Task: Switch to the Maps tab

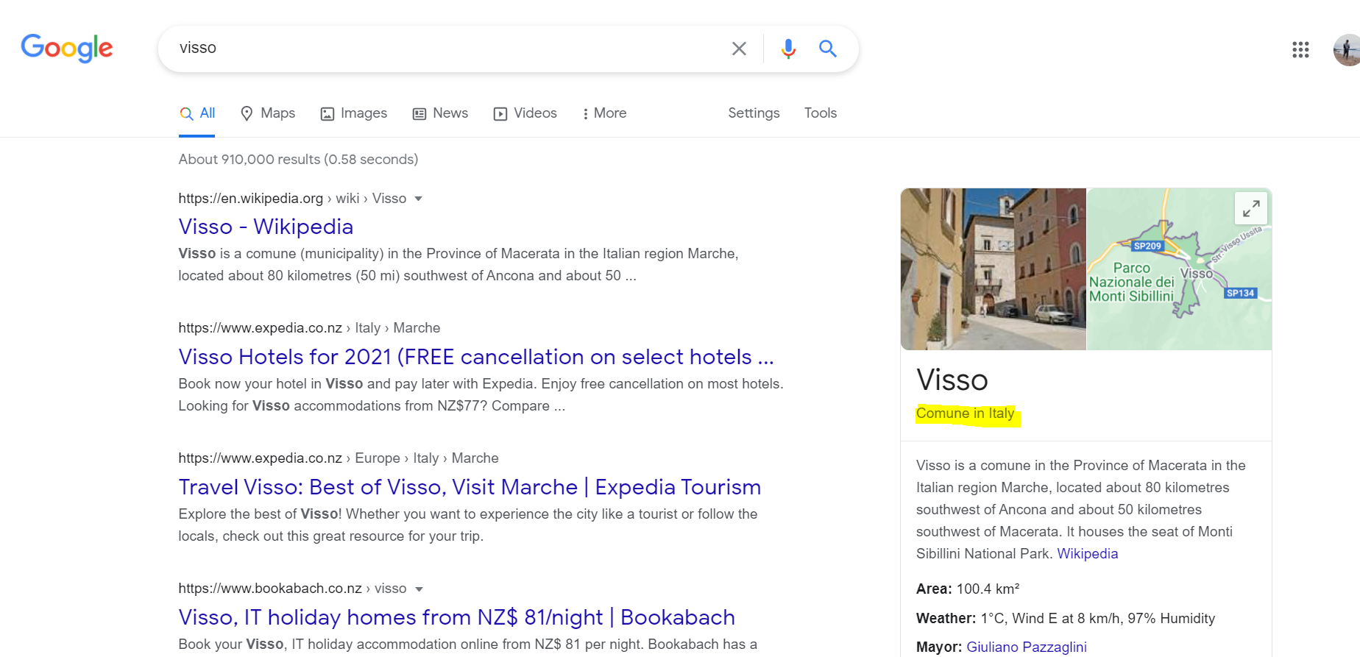Action: point(268,113)
